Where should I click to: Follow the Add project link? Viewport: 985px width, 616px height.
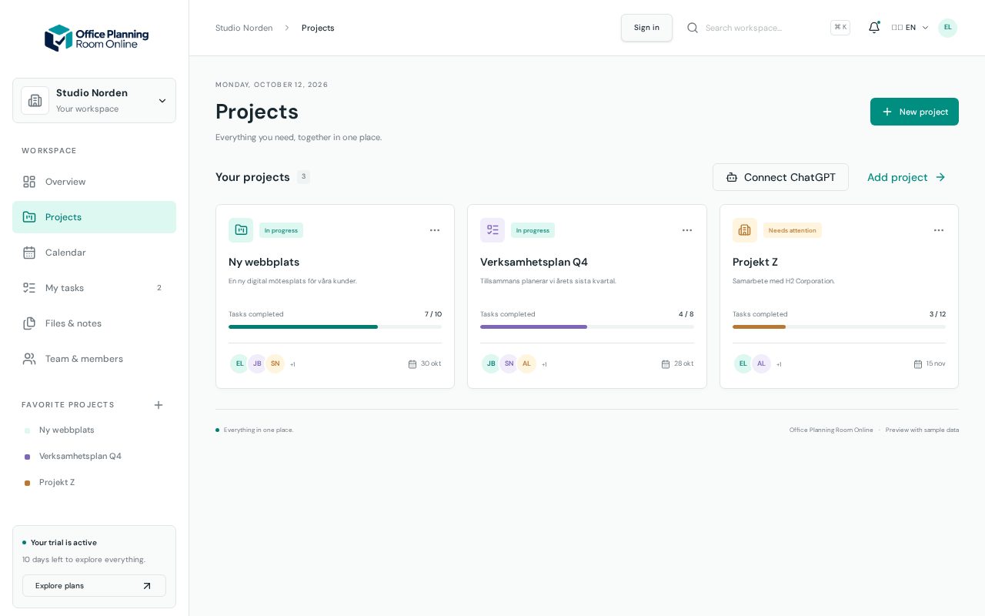907,177
